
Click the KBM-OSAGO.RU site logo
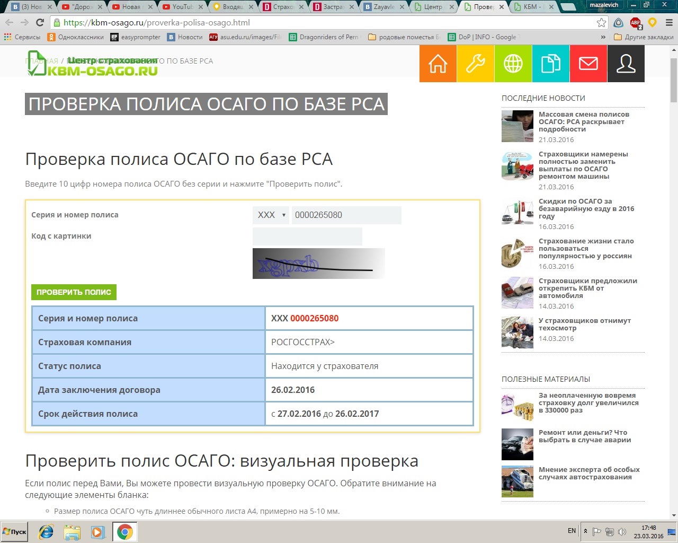(x=93, y=64)
